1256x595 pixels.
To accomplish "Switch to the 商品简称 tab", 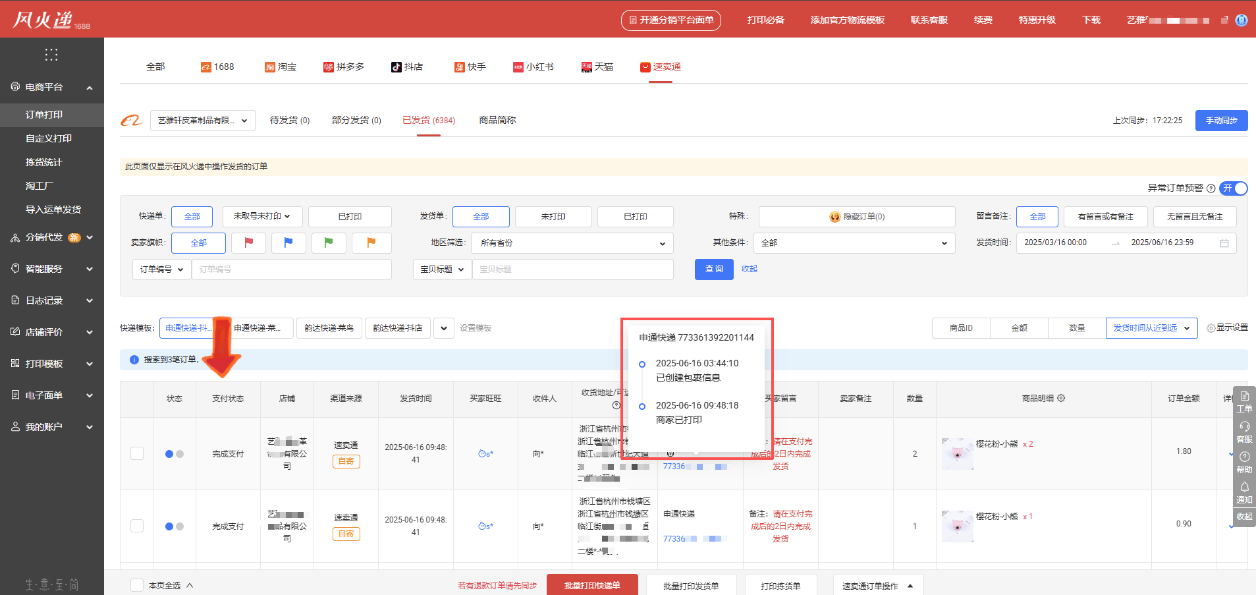I will point(497,121).
